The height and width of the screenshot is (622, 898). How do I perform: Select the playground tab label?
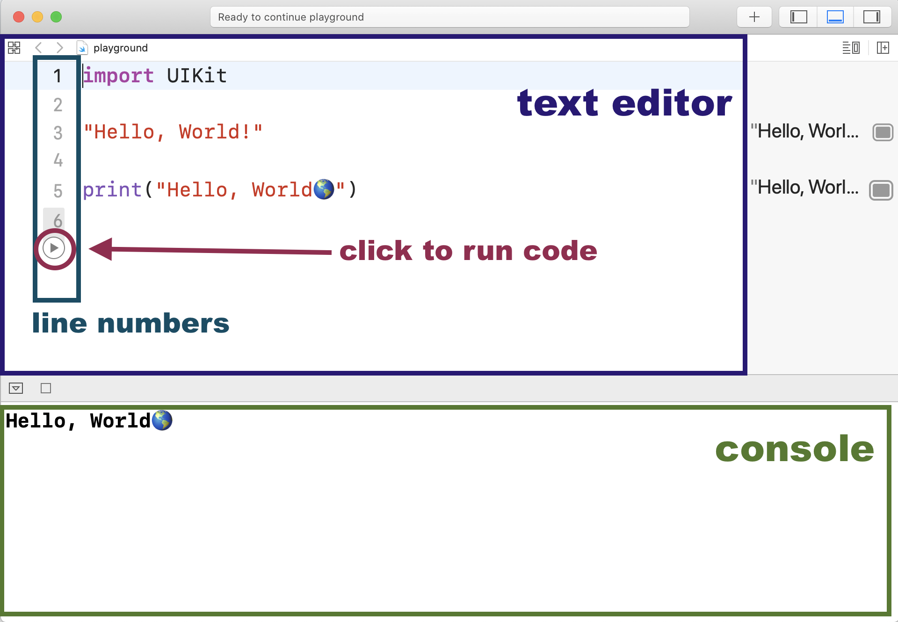[119, 47]
